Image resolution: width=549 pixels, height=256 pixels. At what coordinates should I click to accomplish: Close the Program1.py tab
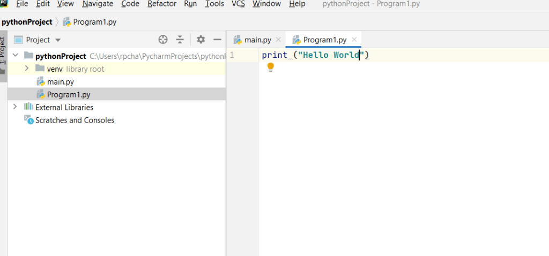point(355,40)
